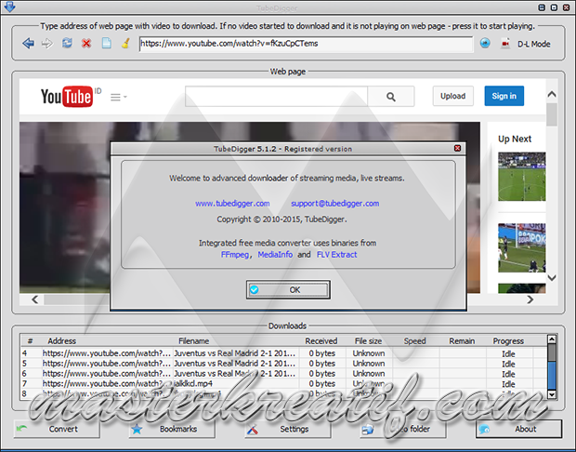Click the Video folder button
Viewport: 576px width, 452px height.
pos(403,429)
